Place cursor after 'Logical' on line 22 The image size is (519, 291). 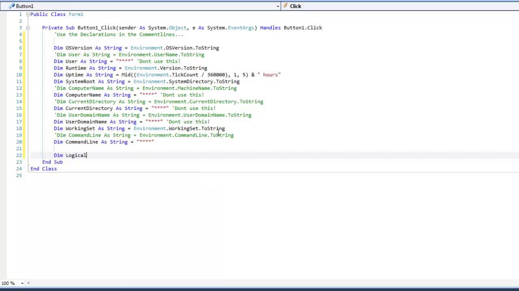[x=87, y=155]
